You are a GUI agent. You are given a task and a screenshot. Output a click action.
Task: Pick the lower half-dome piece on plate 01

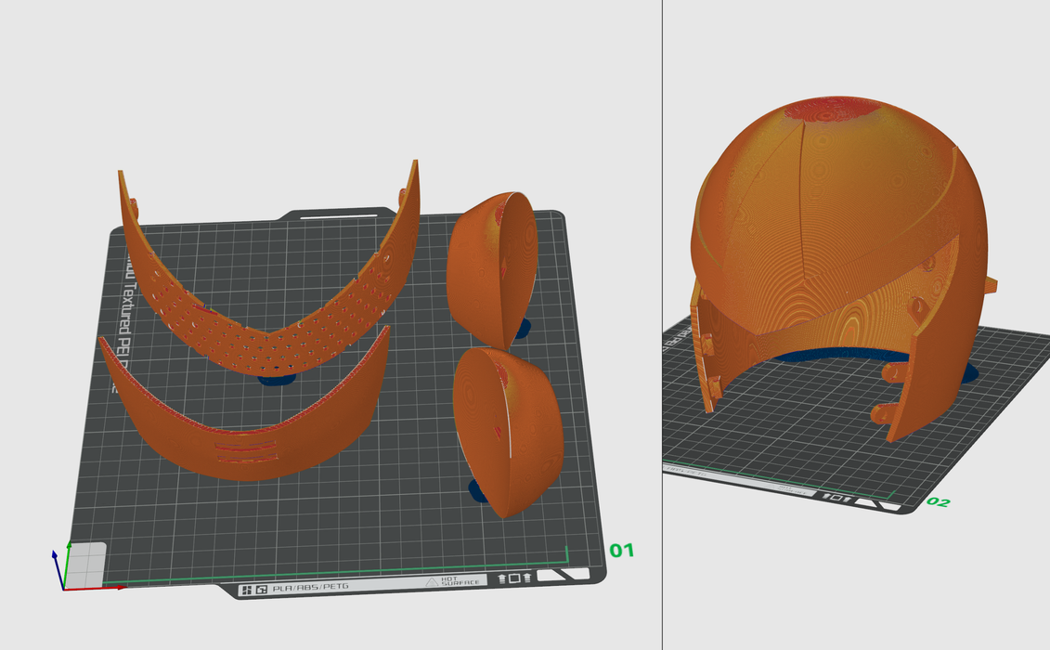point(511,427)
